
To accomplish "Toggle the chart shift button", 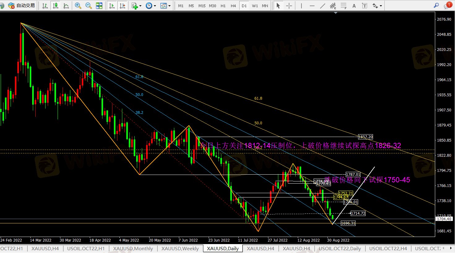I will pos(123,6).
